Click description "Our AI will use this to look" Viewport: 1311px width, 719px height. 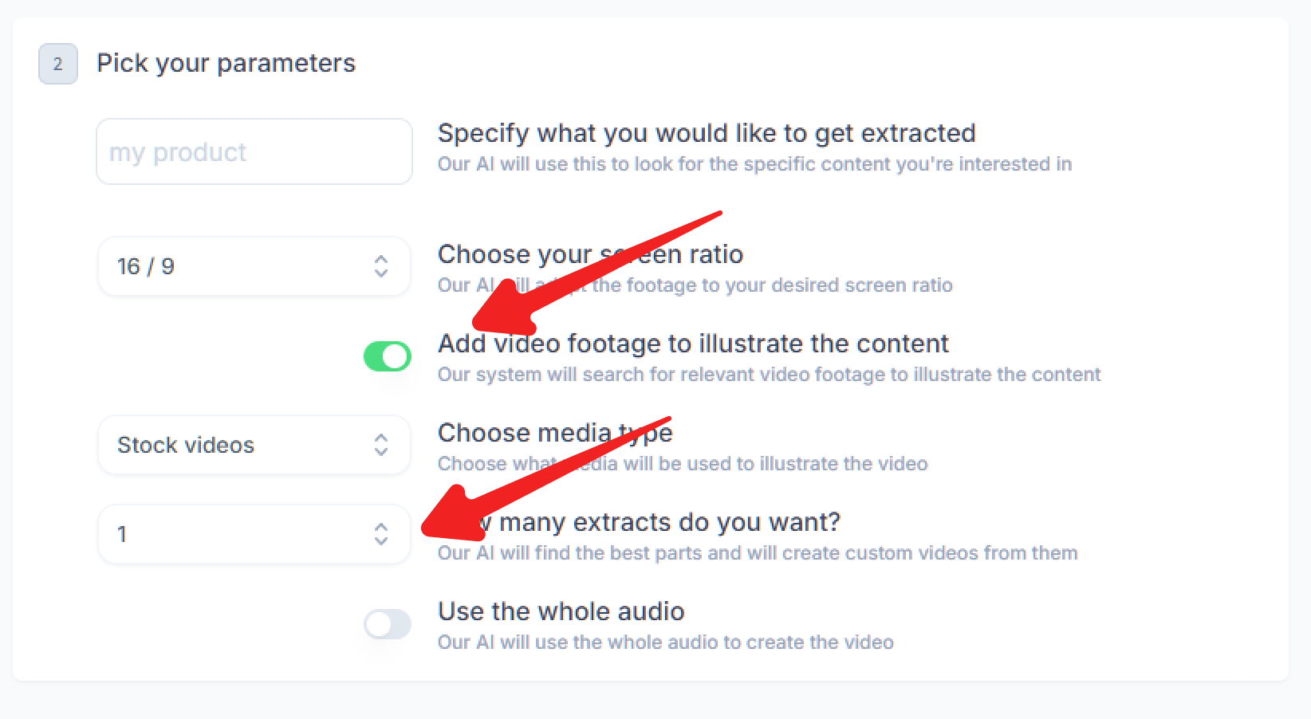(x=754, y=164)
